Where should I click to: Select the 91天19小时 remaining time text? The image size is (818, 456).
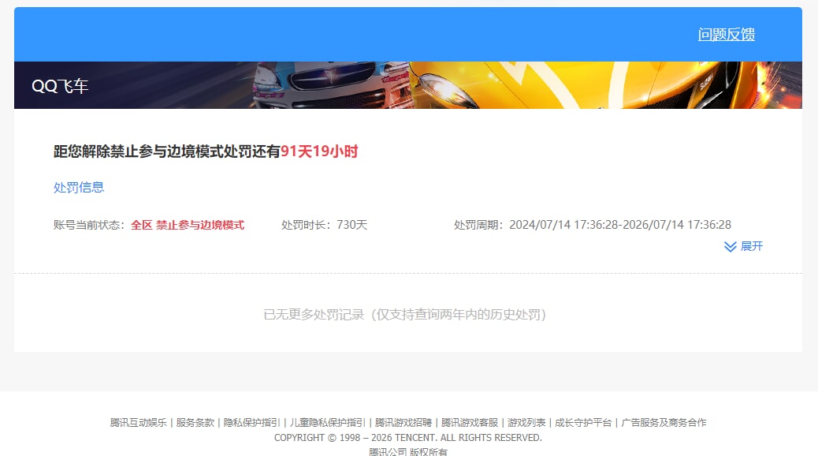tap(319, 151)
